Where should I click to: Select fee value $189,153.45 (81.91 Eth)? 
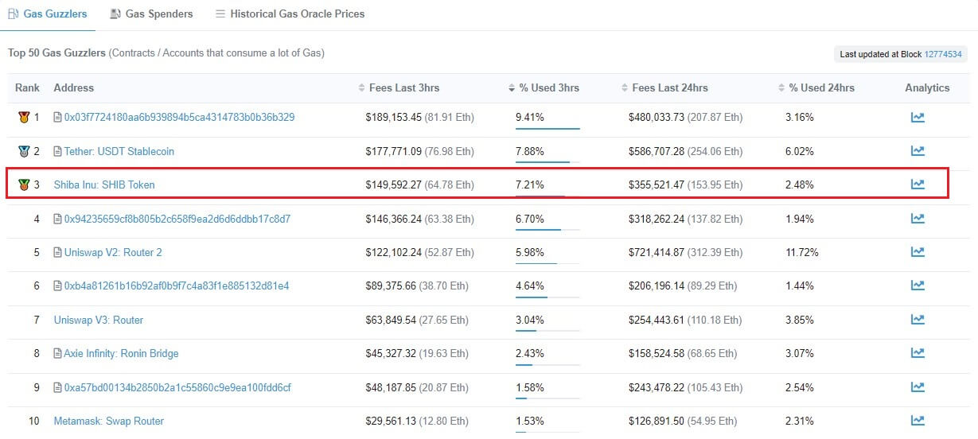pyautogui.click(x=420, y=117)
